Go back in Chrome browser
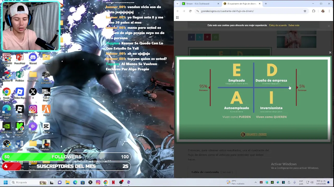Viewport: 334px width, 187px height. tap(178, 11)
